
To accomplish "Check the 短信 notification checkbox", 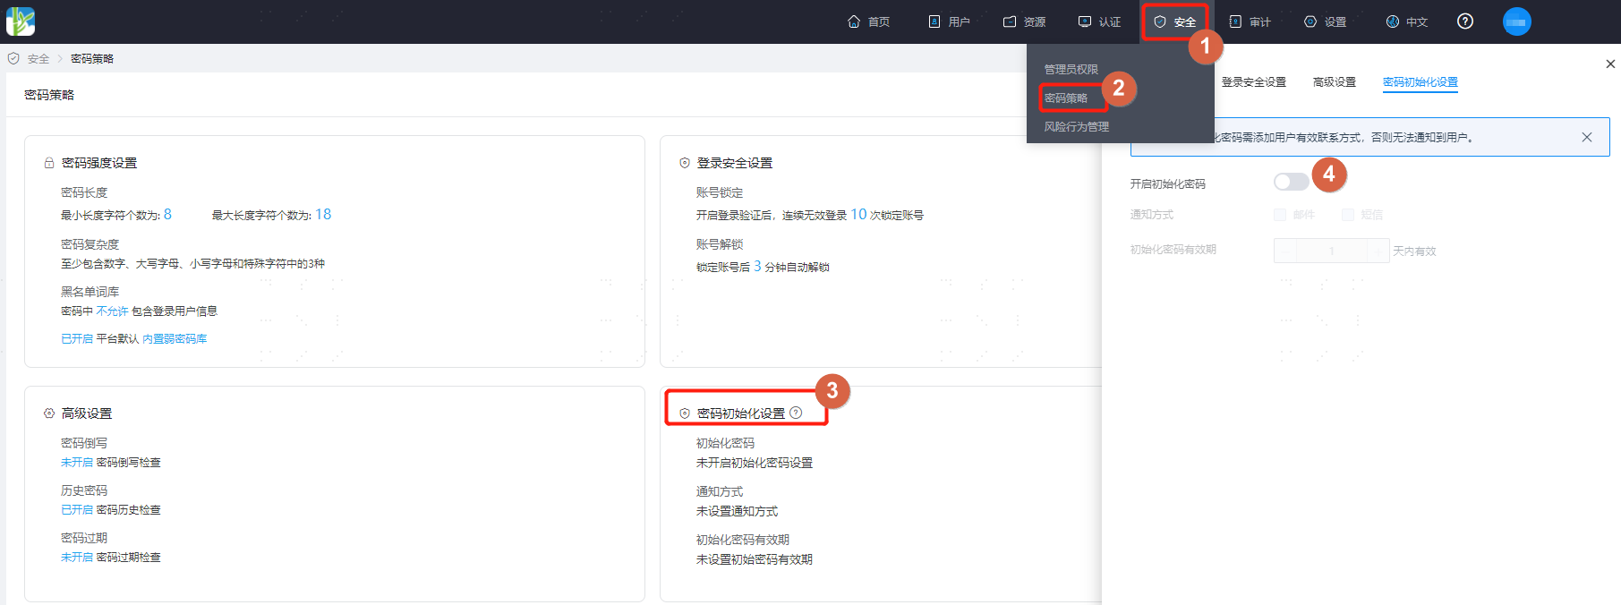I will (x=1348, y=215).
